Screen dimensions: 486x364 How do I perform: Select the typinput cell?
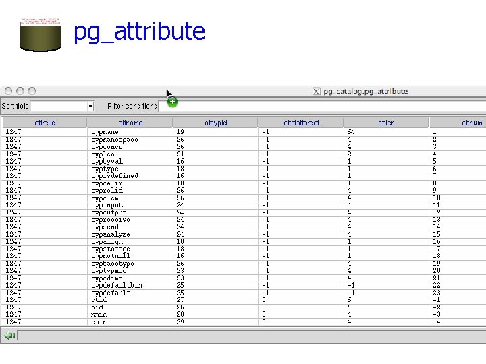(130, 205)
